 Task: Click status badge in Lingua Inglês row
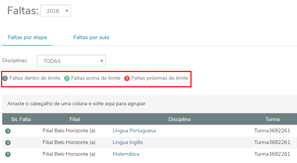click(x=8, y=143)
